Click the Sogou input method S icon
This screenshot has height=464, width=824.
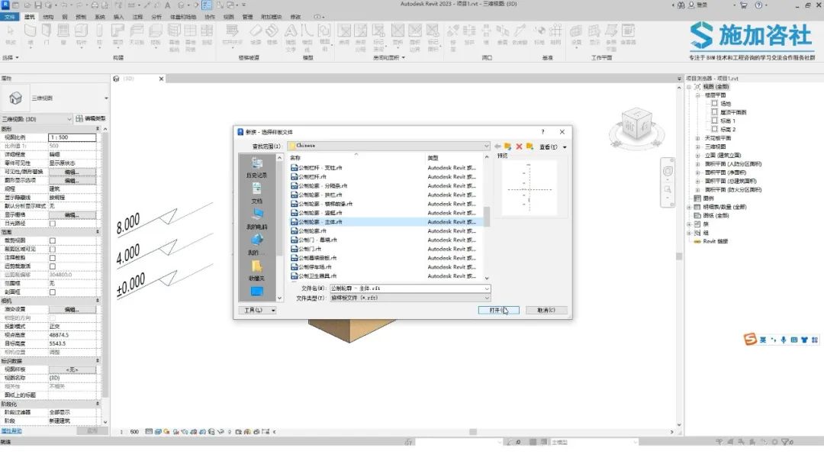point(751,340)
